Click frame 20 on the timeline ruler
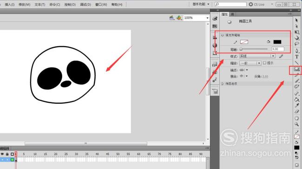This screenshot has width=302, height=169. [56, 154]
